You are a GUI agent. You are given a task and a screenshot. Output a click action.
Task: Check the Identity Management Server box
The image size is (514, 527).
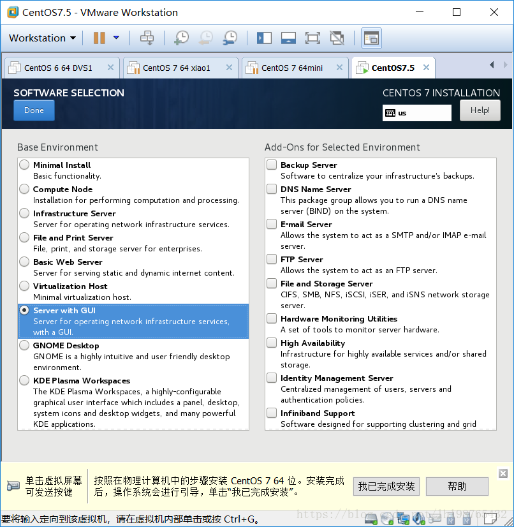click(x=272, y=378)
